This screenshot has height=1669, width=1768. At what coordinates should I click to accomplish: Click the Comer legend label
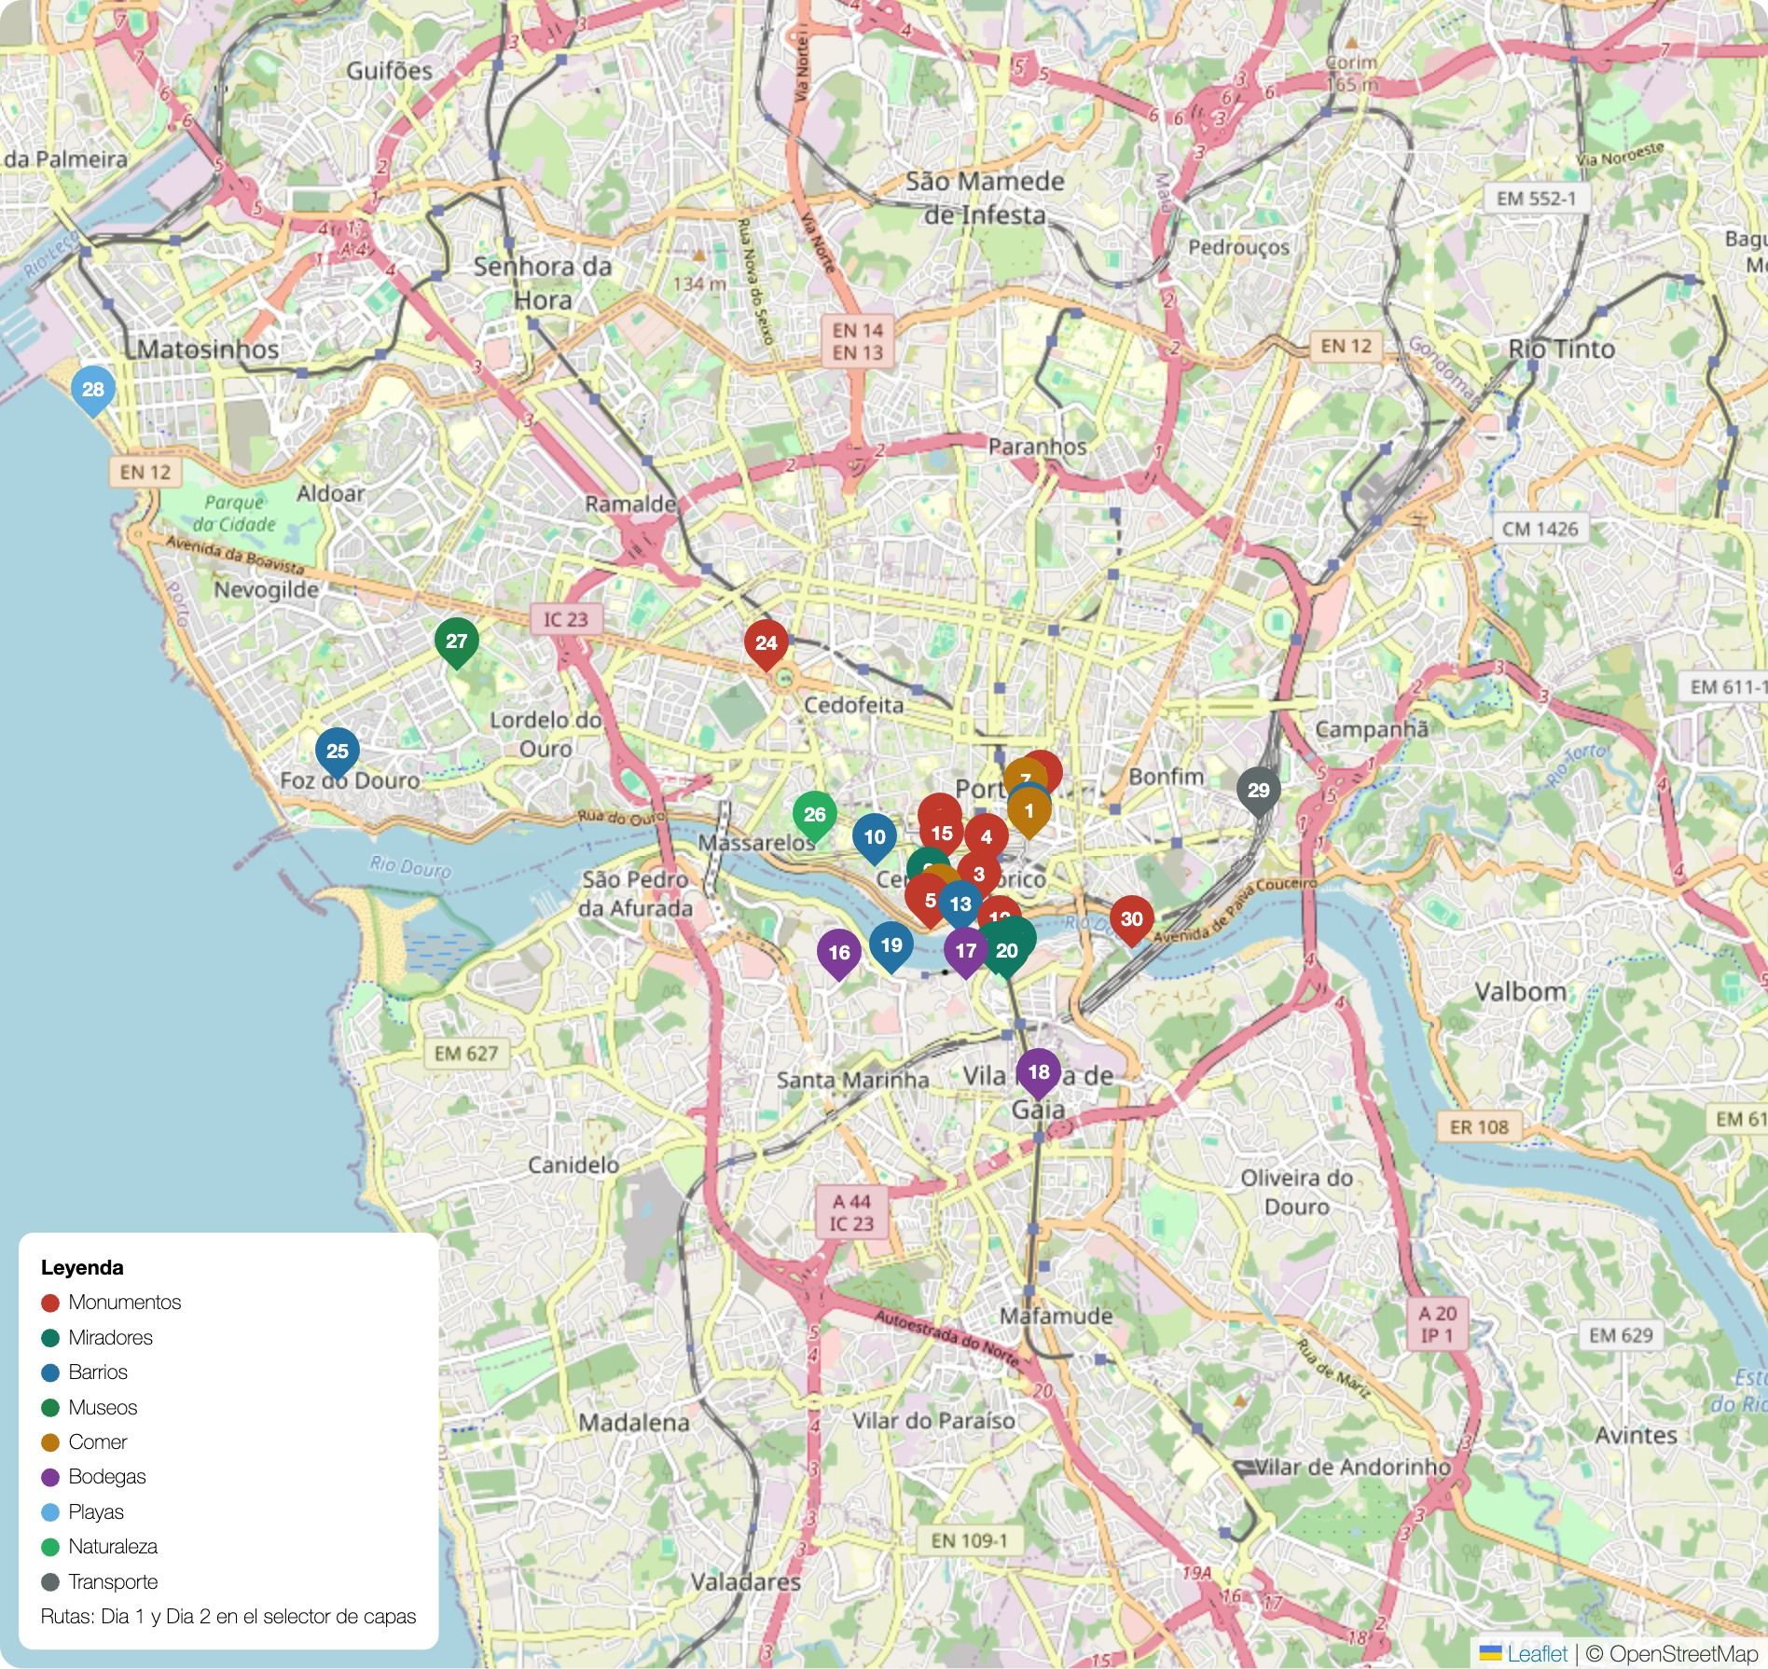(x=97, y=1441)
